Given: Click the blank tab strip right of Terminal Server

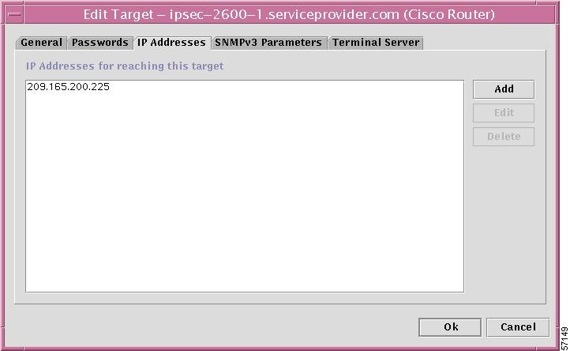Looking at the screenshot, I should (x=484, y=43).
